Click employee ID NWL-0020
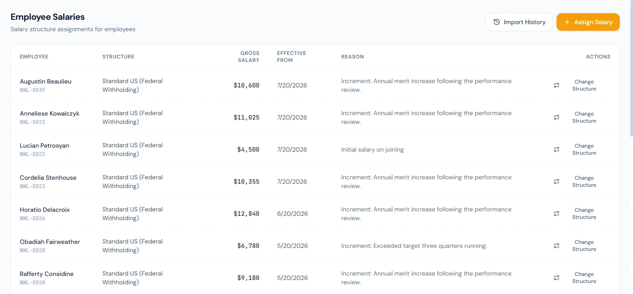This screenshot has height=294, width=633. [33, 283]
